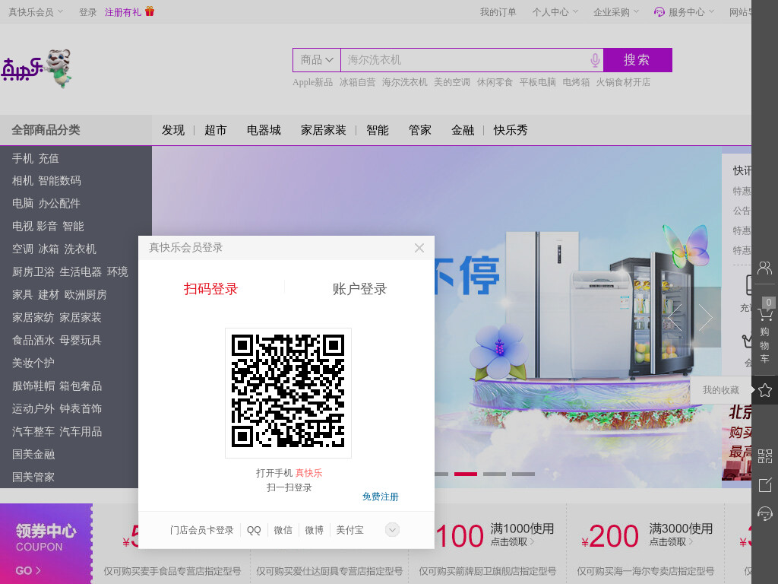
Task: Open the 国美金融 category
Action: pos(33,455)
